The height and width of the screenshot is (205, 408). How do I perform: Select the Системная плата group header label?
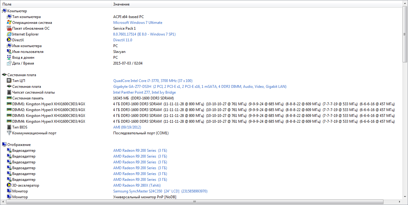(x=22, y=75)
